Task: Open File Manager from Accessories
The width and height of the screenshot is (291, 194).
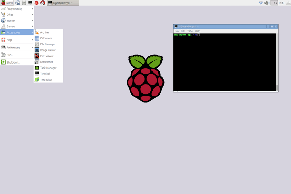Action: pyautogui.click(x=48, y=44)
